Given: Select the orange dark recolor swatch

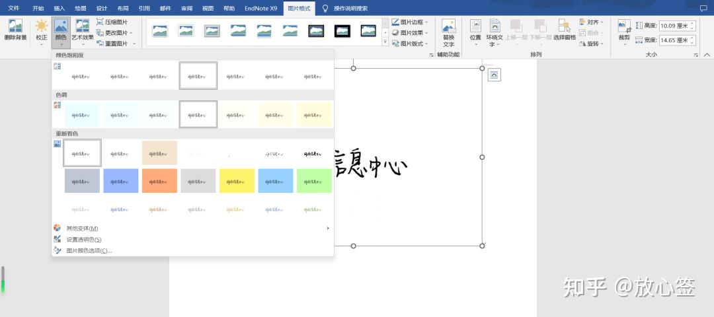Looking at the screenshot, I should pos(159,181).
